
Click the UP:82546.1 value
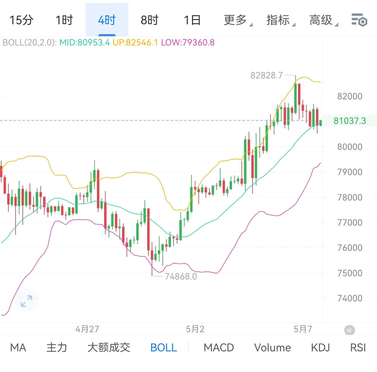pos(135,42)
